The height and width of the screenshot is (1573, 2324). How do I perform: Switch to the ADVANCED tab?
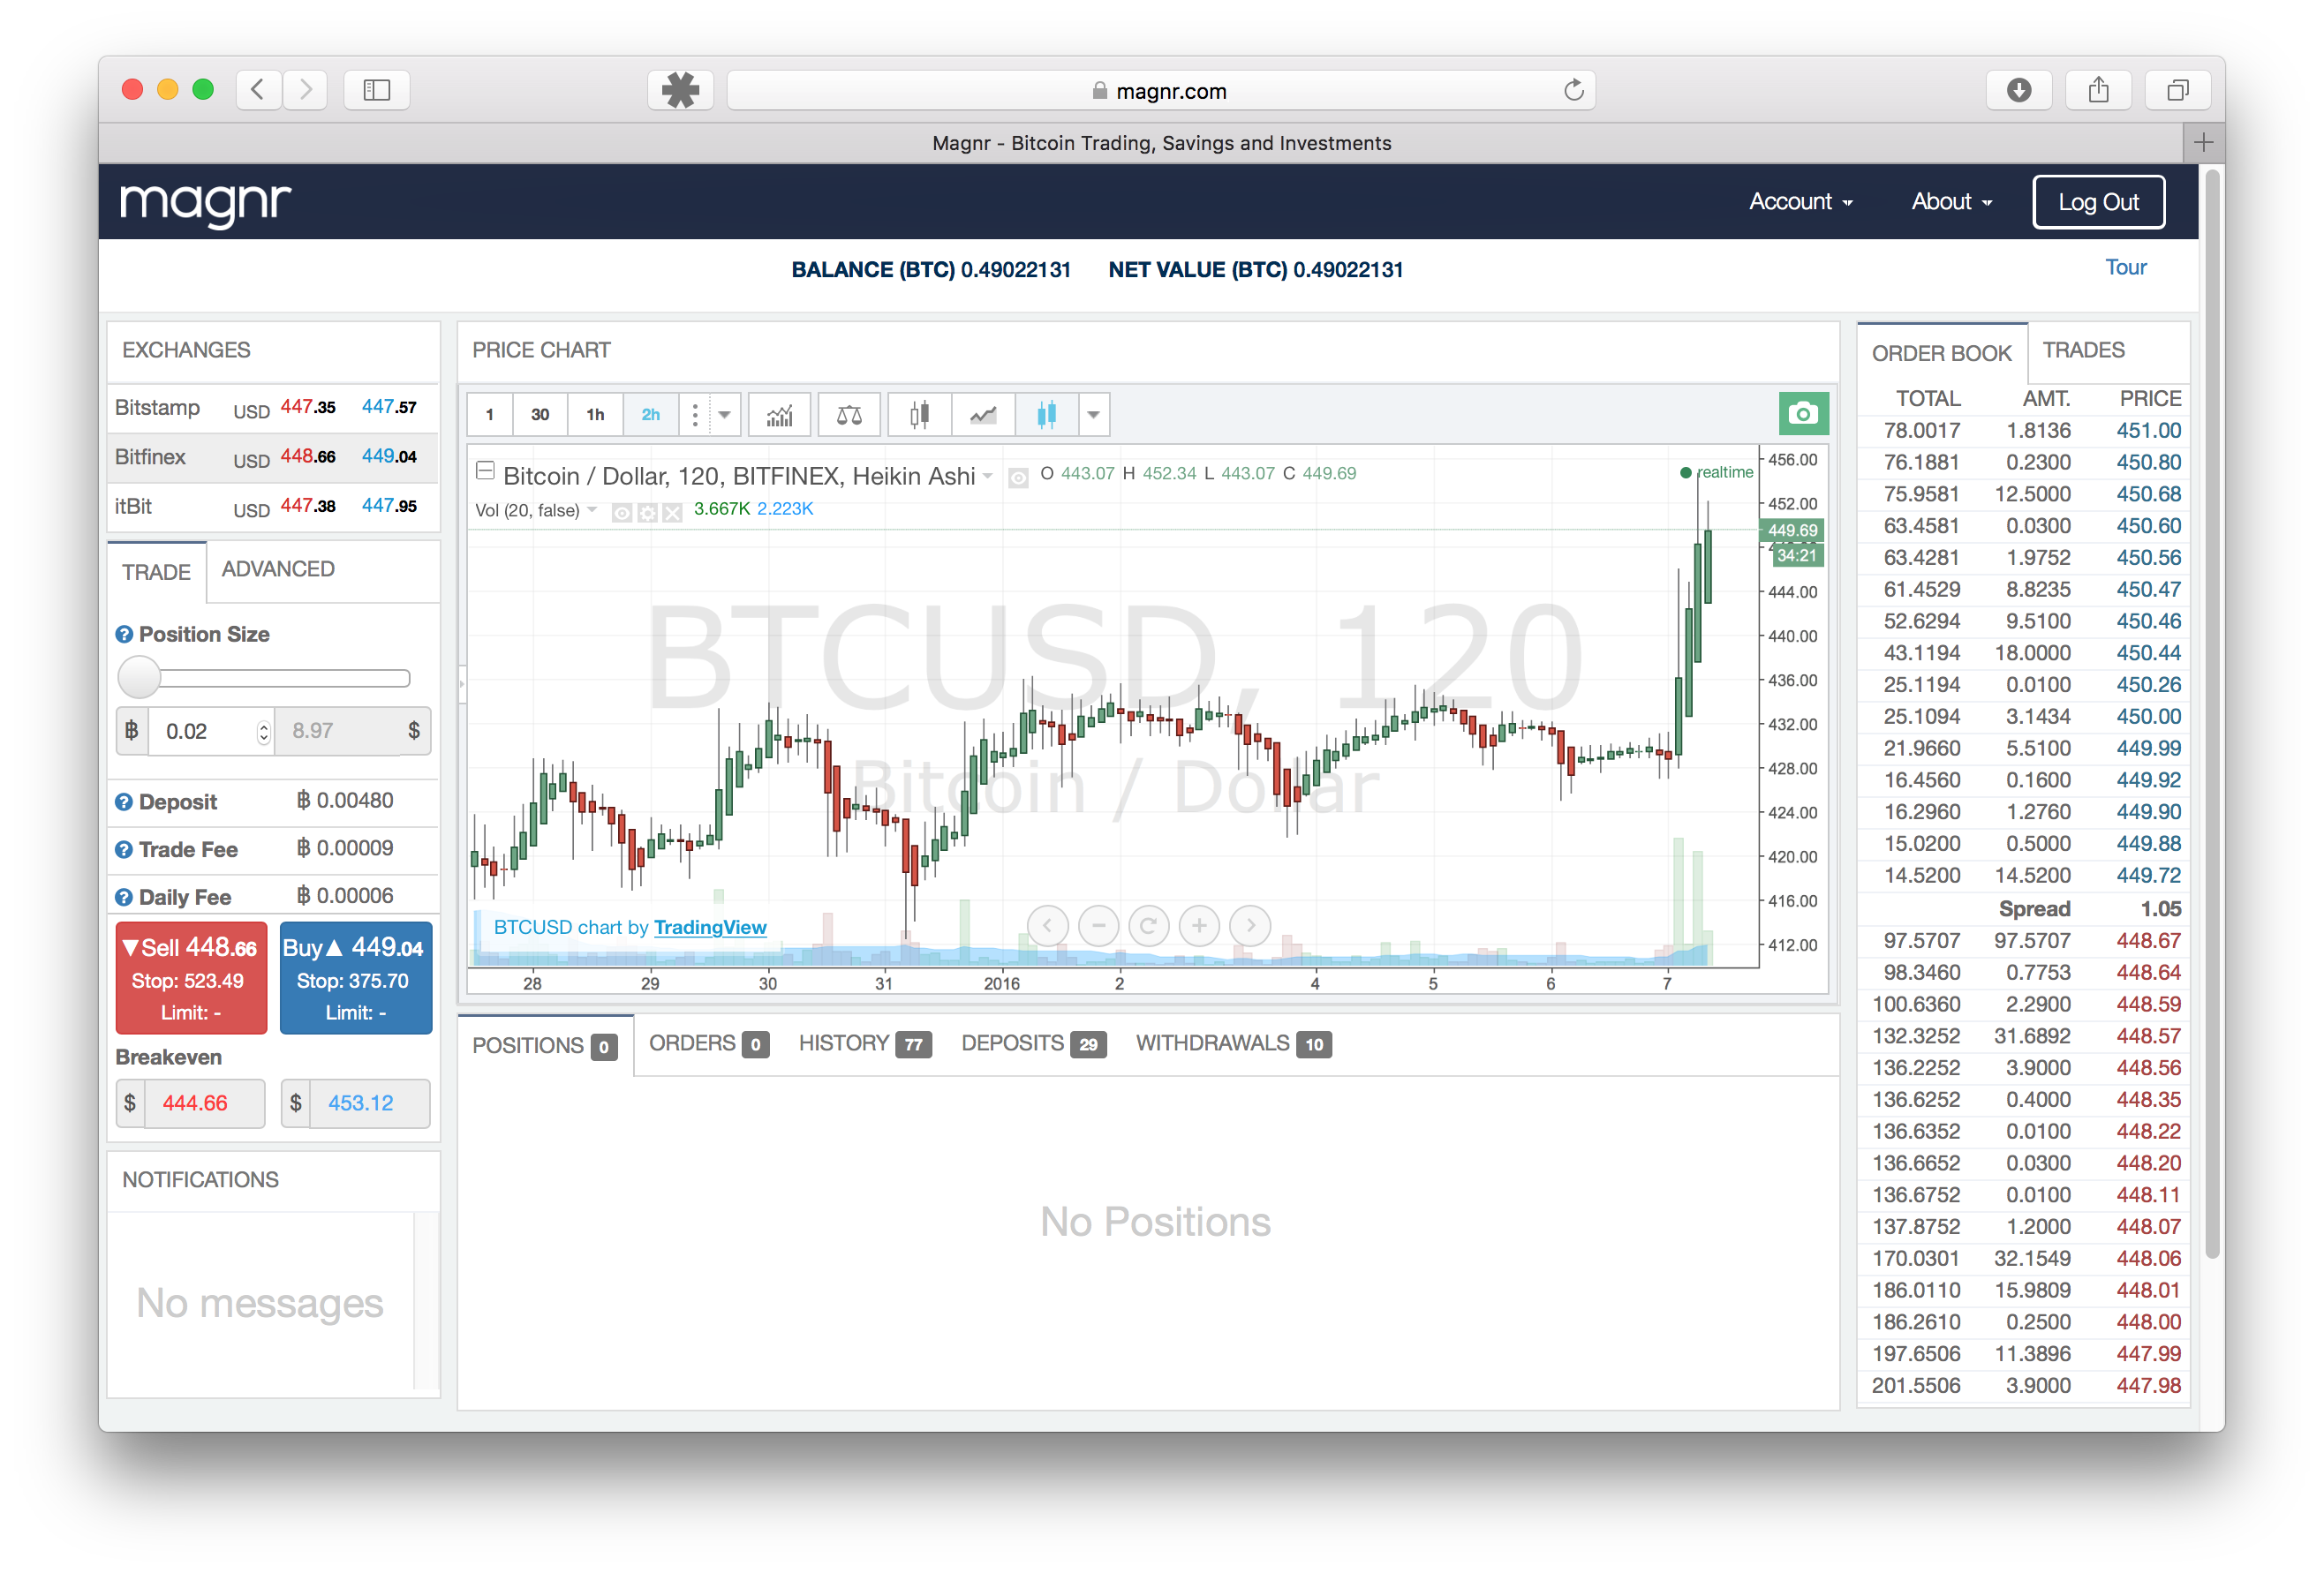click(x=278, y=569)
